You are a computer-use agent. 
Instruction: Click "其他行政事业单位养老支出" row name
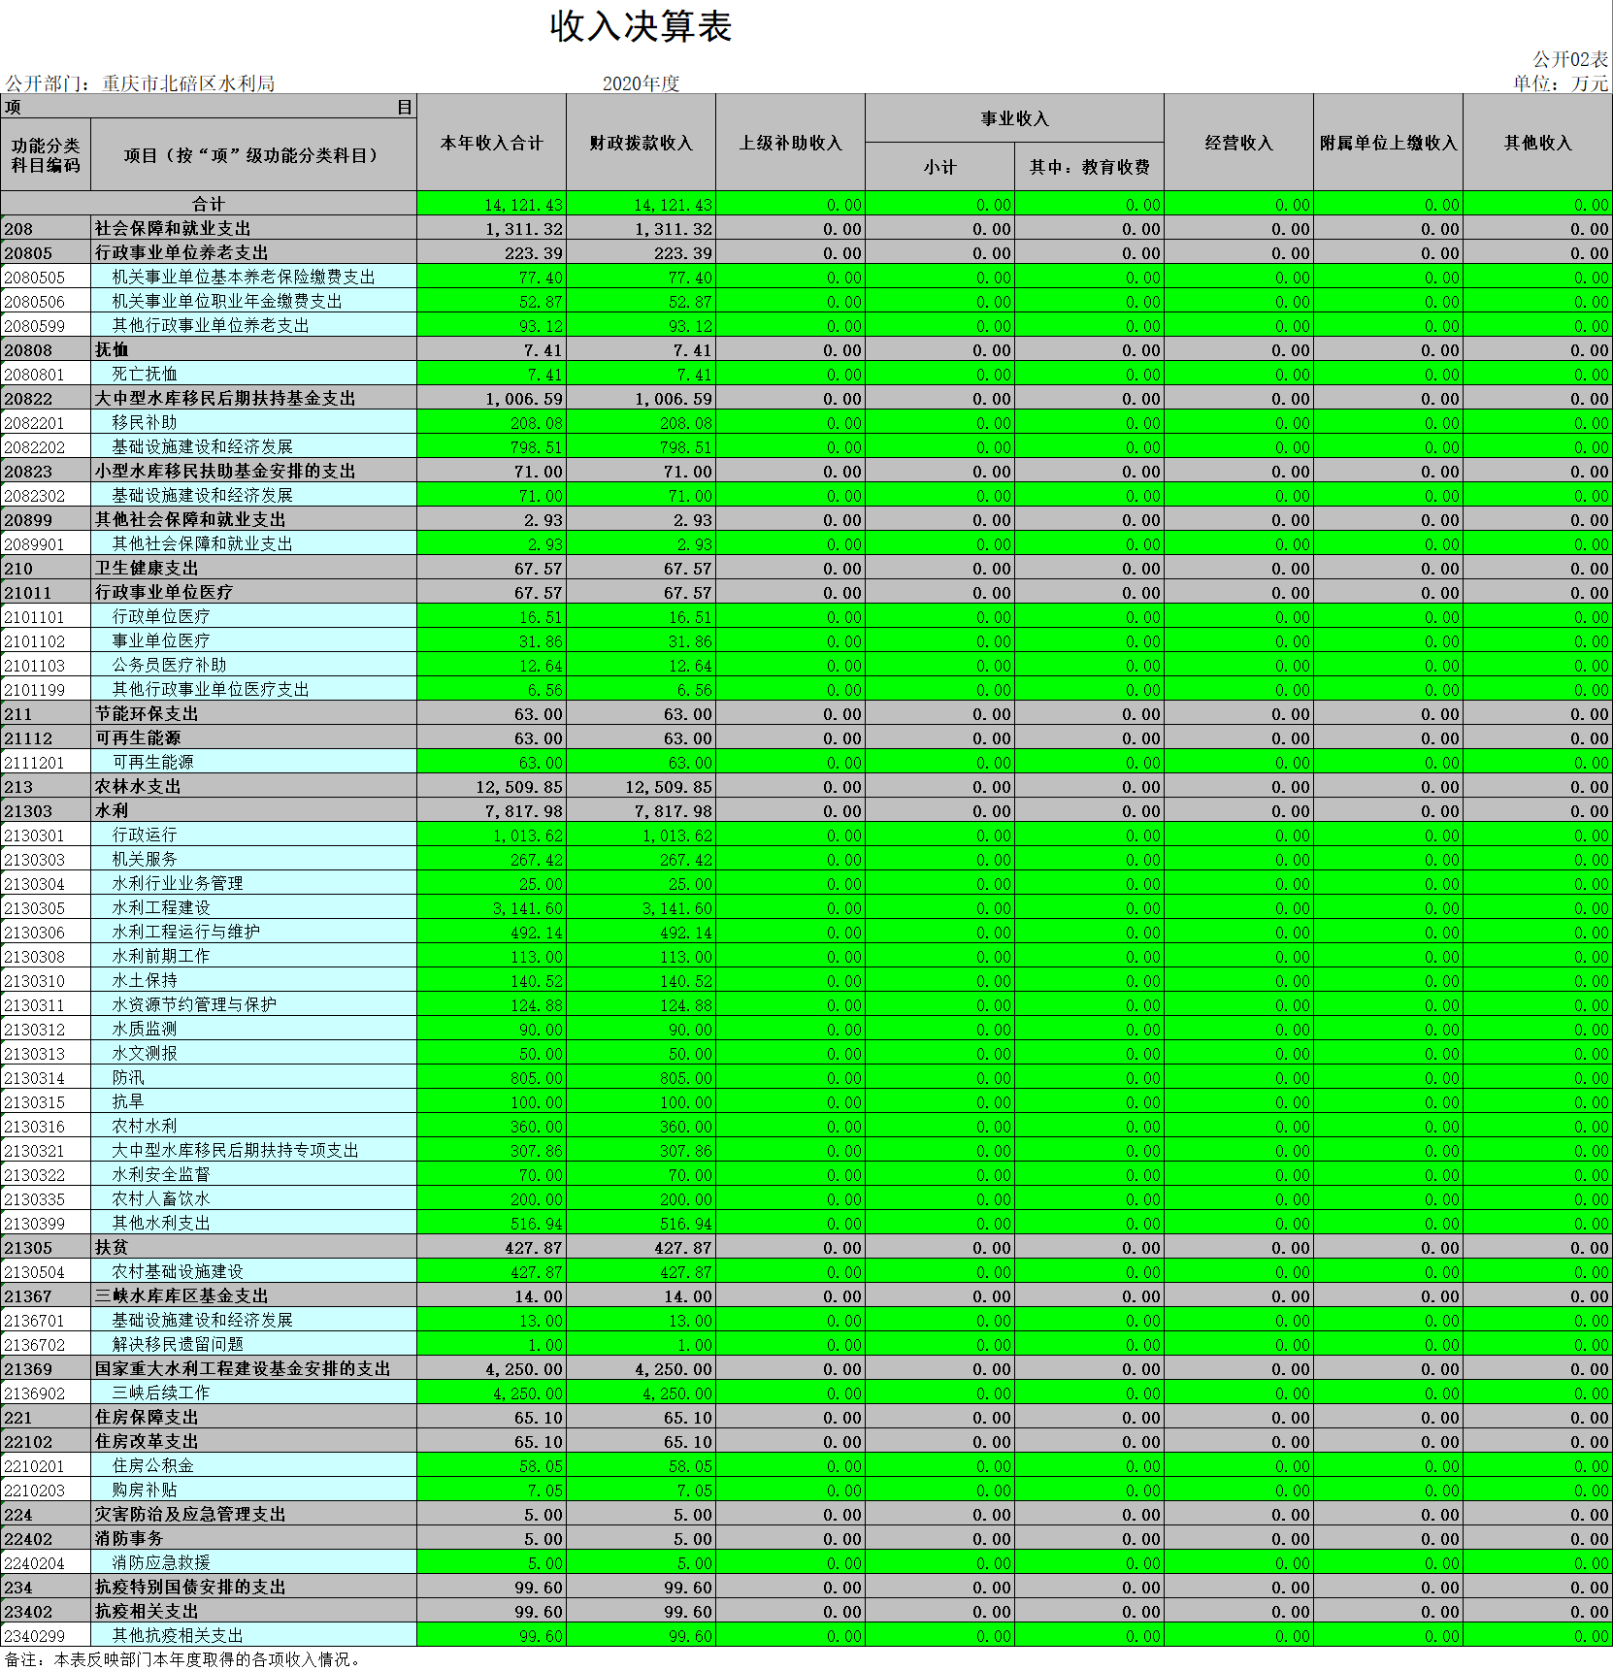click(211, 325)
